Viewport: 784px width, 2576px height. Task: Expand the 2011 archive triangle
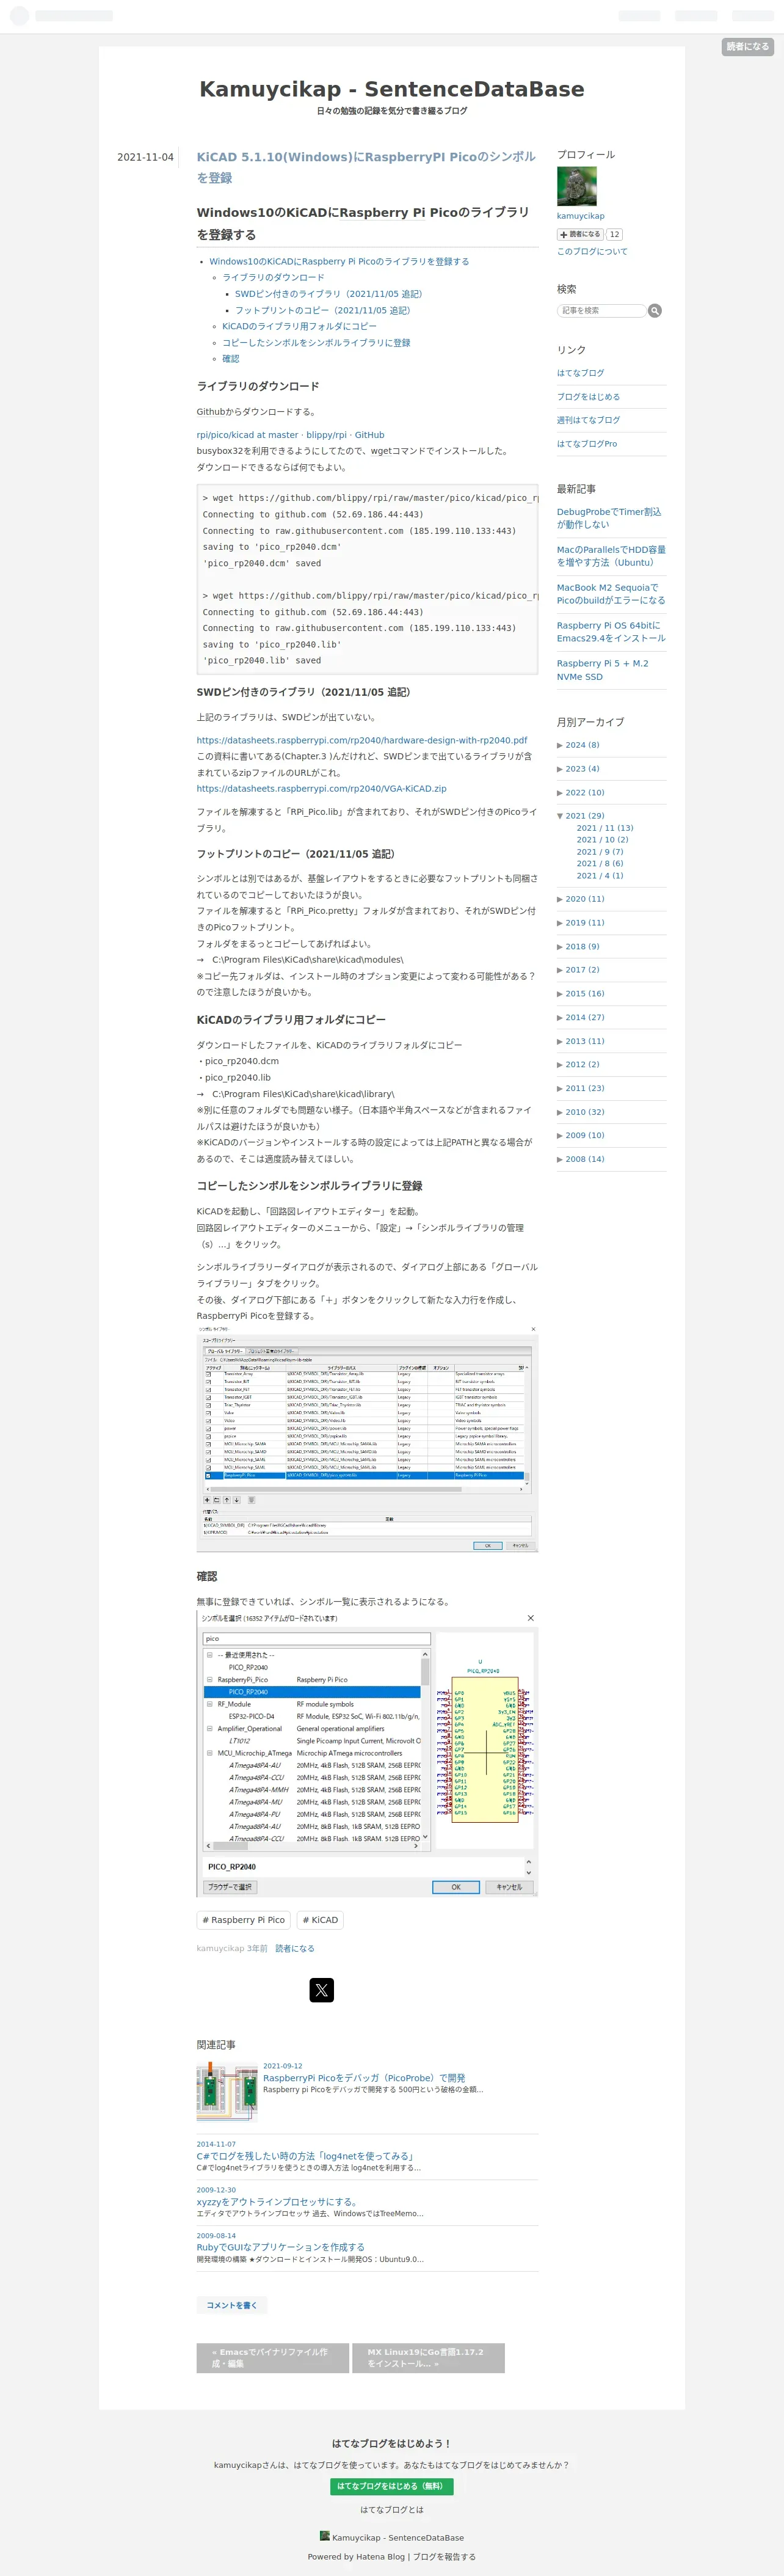[x=560, y=1088]
